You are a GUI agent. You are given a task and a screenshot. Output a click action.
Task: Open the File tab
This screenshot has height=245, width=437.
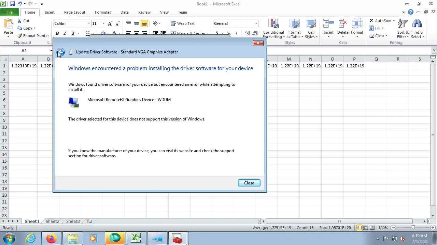10,12
